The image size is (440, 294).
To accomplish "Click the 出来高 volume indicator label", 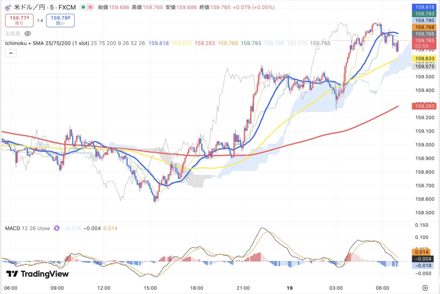I will click(13, 34).
